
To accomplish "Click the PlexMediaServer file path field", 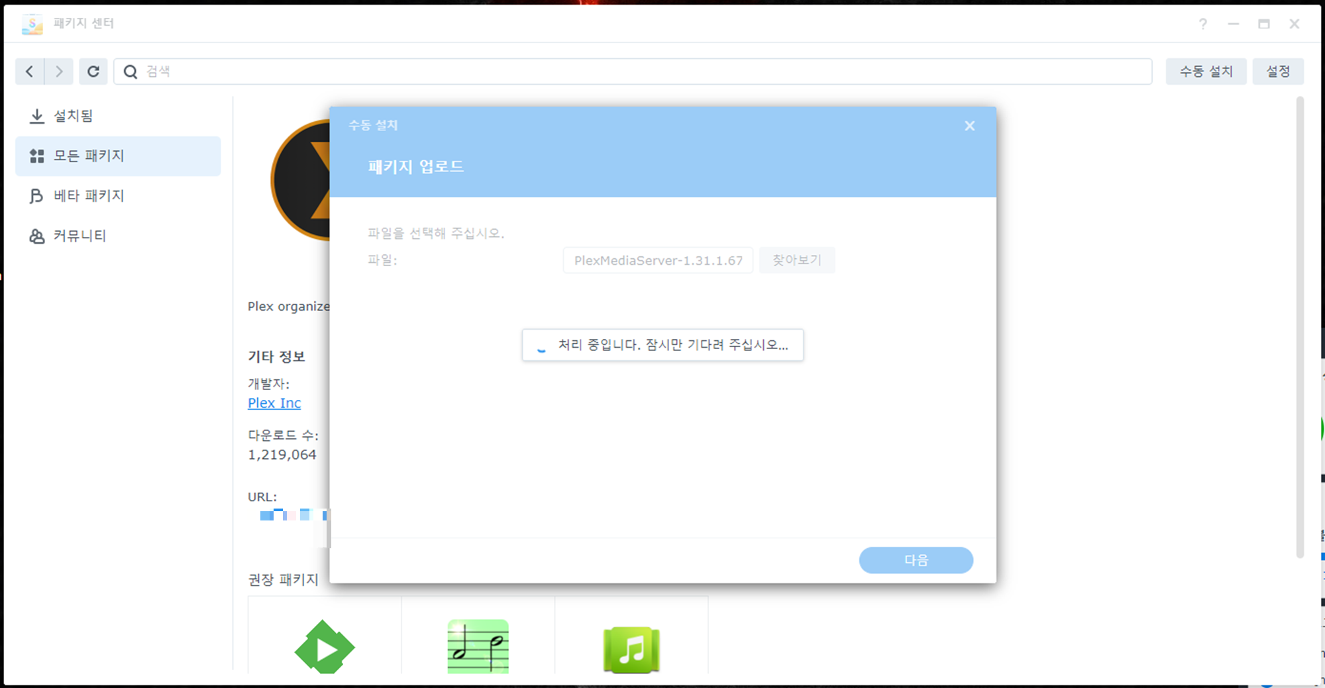I will [x=658, y=260].
